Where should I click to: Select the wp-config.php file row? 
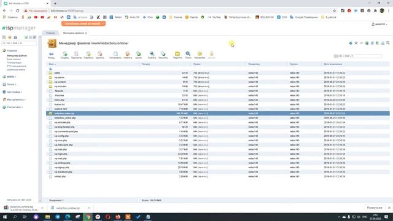coord(218,136)
